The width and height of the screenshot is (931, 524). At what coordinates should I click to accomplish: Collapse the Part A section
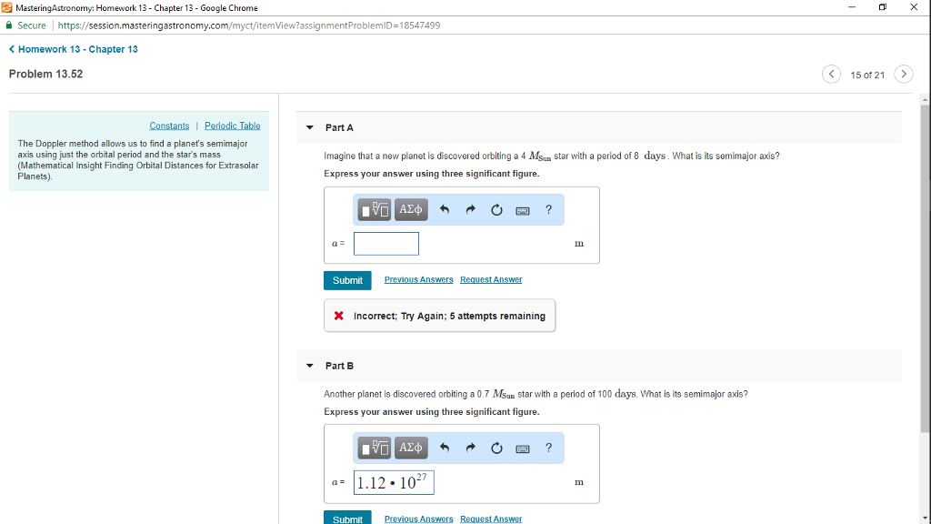tap(310, 127)
